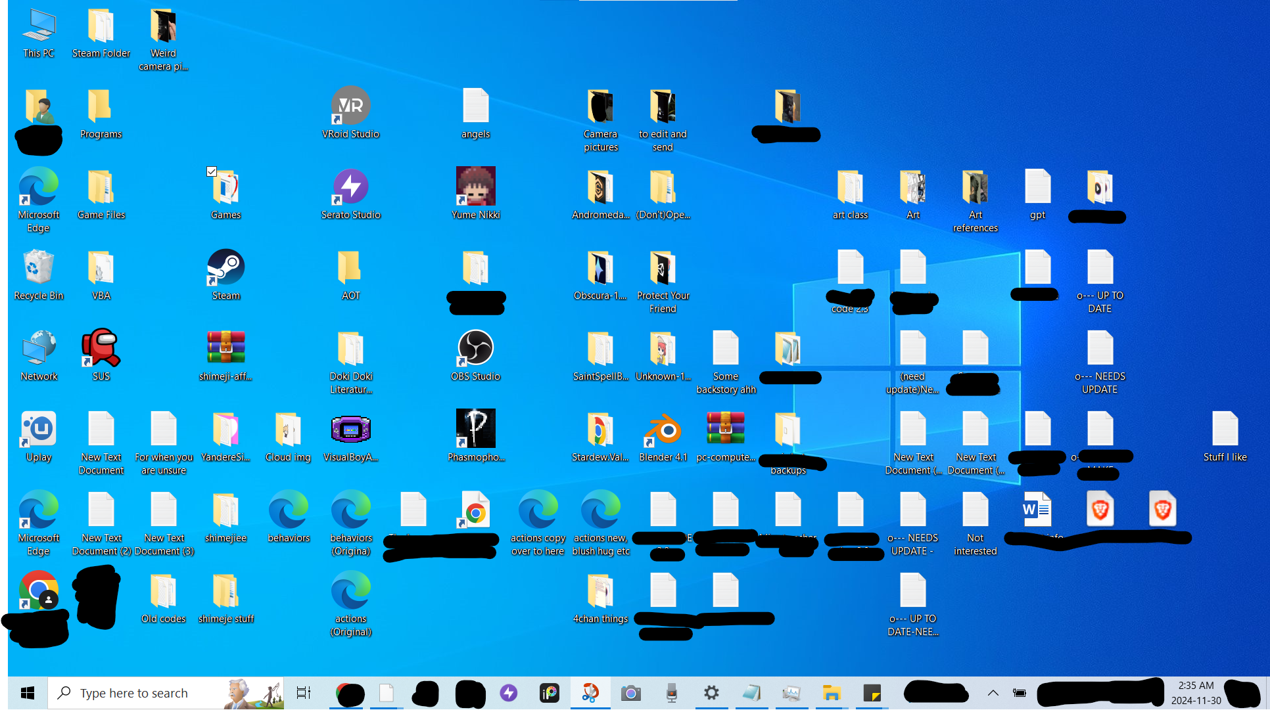The width and height of the screenshot is (1270, 710).
Task: Select the SUS Among Us icon
Action: click(101, 355)
